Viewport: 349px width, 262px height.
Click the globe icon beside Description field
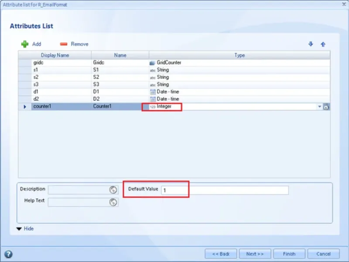pos(113,190)
